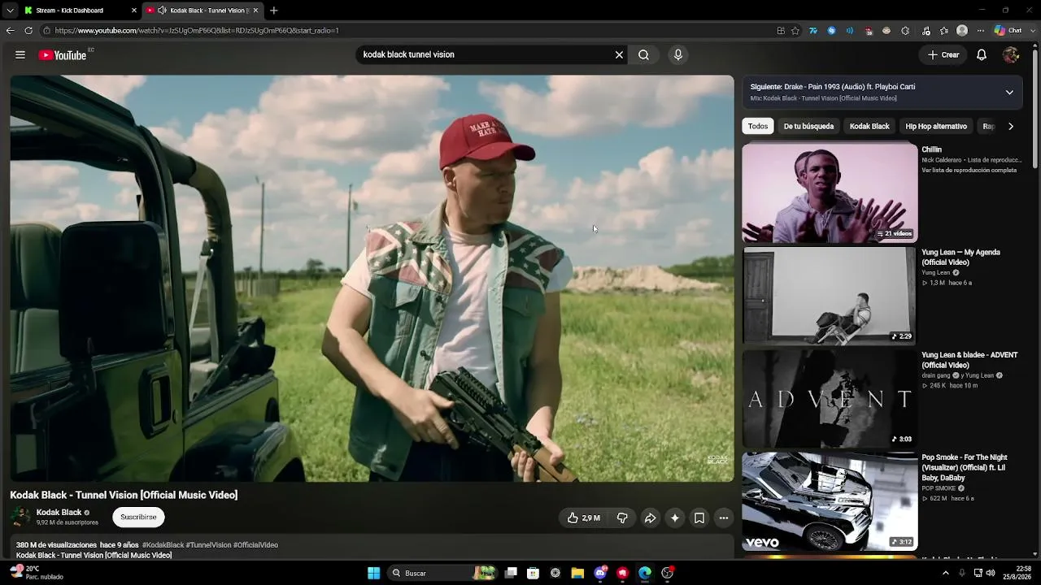1041x585 pixels.
Task: Close the Kick Dashboard browser tab
Action: pos(134,11)
